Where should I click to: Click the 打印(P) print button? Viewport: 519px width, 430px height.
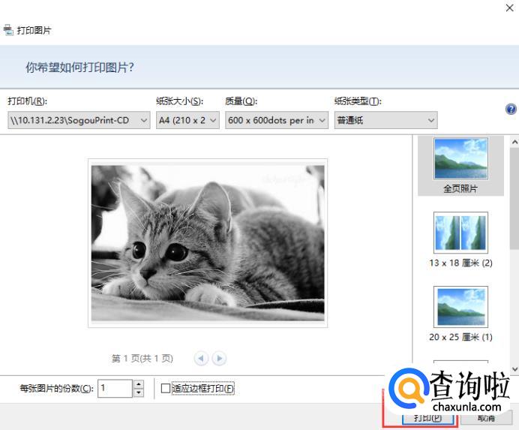pyautogui.click(x=427, y=418)
